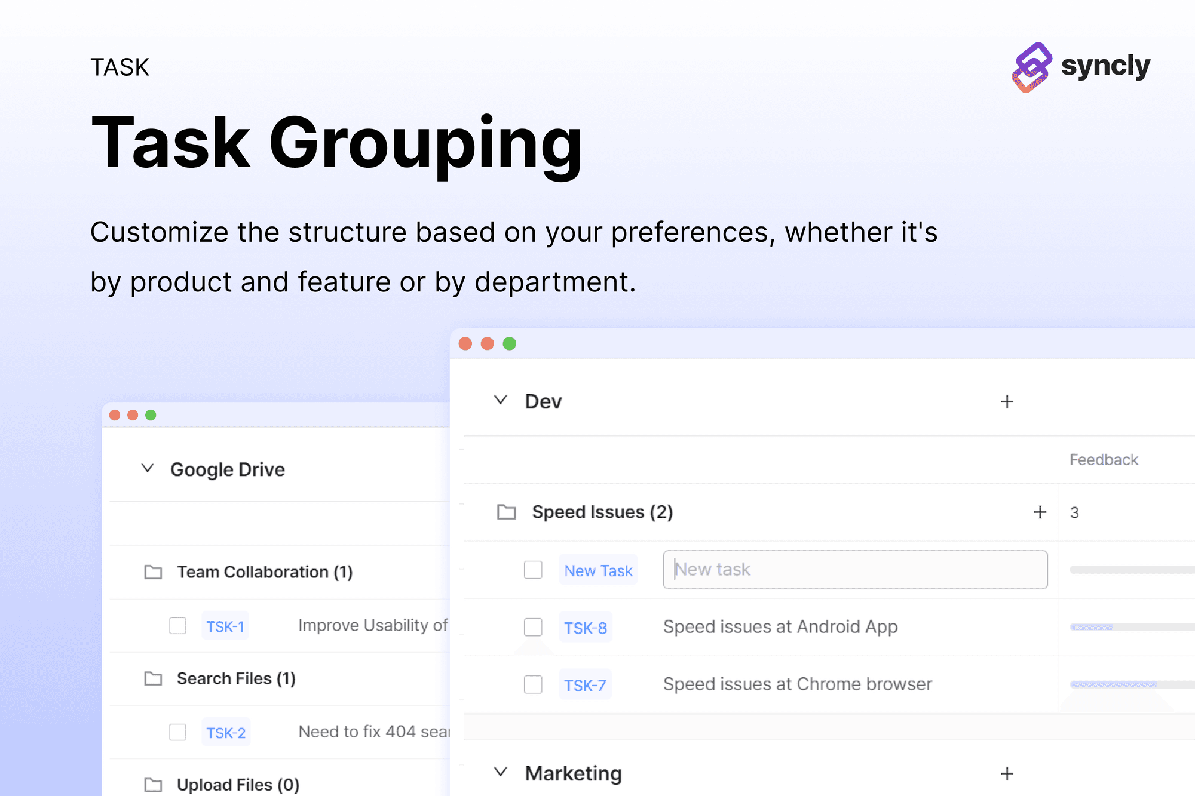Click the Team Collaboration folder icon
1195x796 pixels.
tap(154, 572)
